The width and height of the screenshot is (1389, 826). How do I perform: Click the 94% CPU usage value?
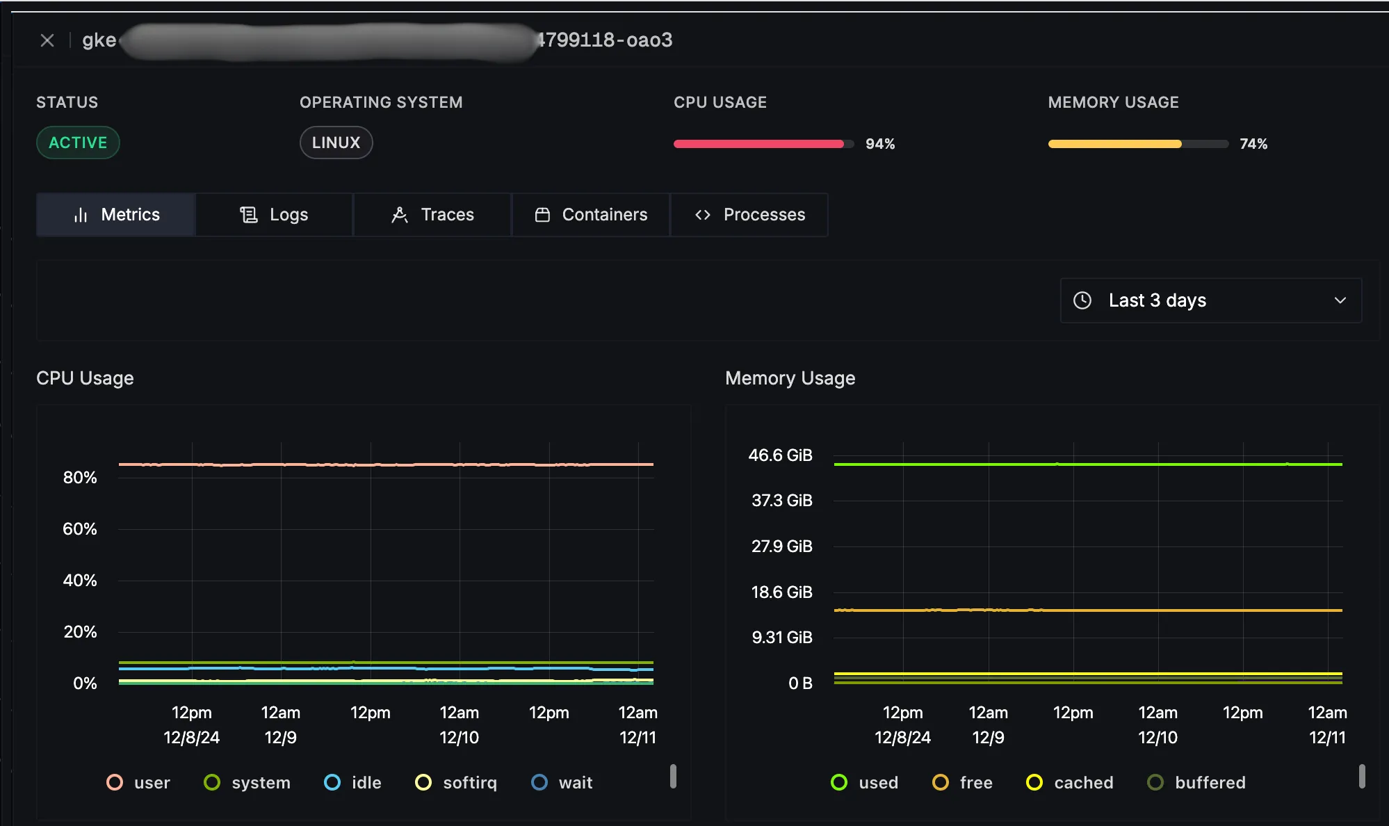click(x=880, y=144)
